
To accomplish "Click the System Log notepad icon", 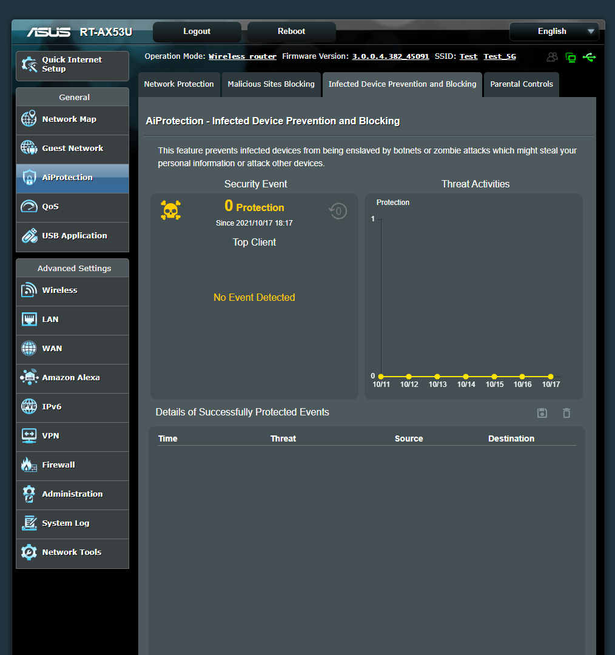I will tap(29, 523).
